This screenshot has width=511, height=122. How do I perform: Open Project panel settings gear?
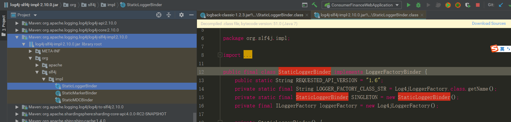click(x=182, y=15)
